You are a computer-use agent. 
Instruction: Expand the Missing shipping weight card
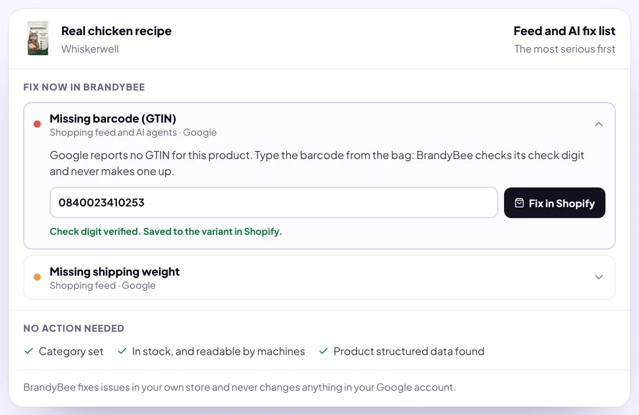(x=598, y=277)
